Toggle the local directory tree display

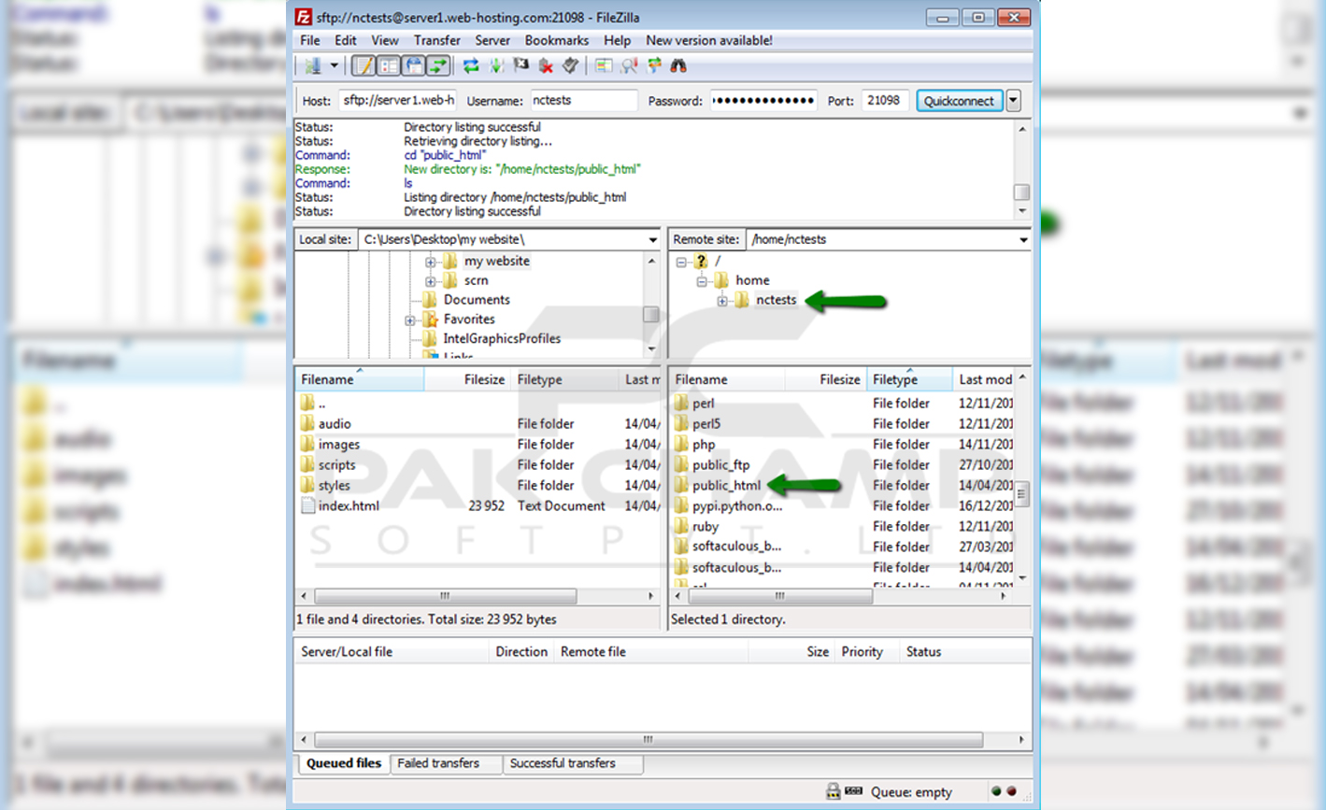pyautogui.click(x=388, y=65)
